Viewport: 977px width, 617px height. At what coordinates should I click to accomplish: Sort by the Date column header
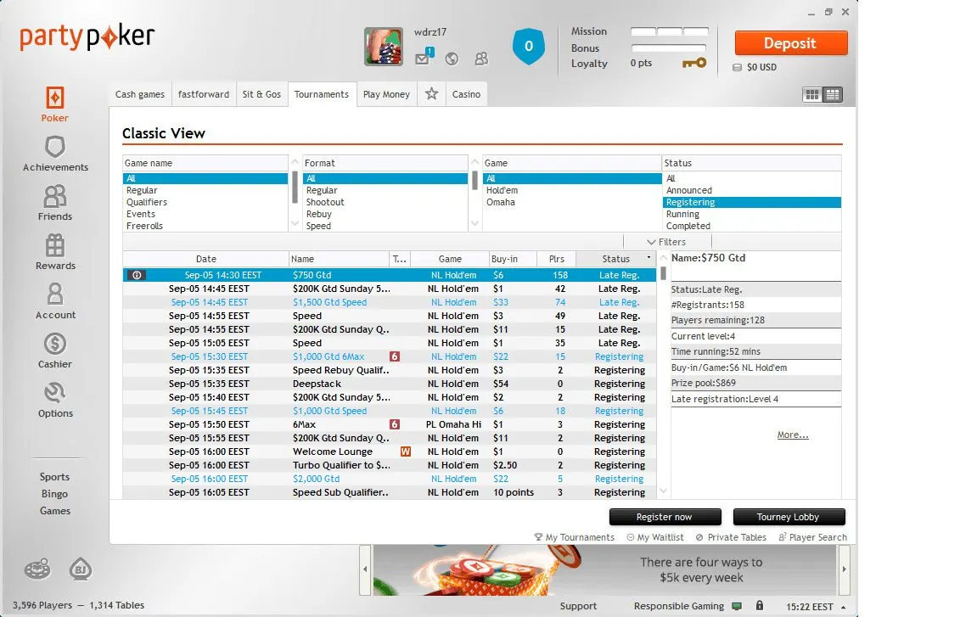[205, 259]
